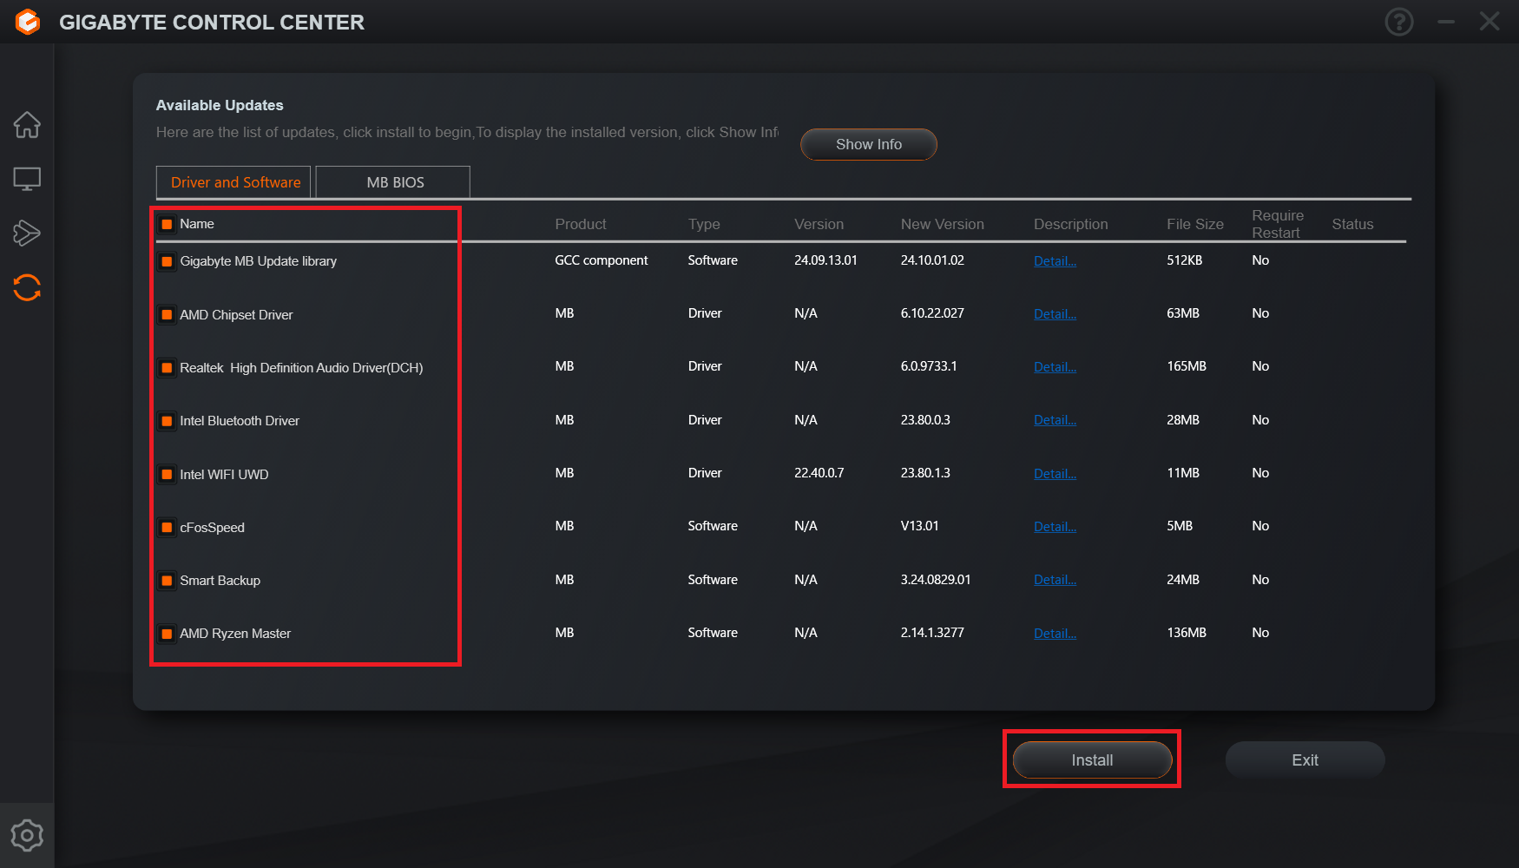Image resolution: width=1519 pixels, height=868 pixels.
Task: Select the Intel Bluetooth Driver checkbox
Action: (167, 421)
